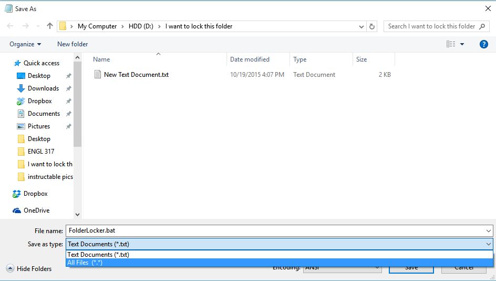This screenshot has height=281, width=496.
Task: Click the pin icon next to Downloads
Action: [x=68, y=88]
